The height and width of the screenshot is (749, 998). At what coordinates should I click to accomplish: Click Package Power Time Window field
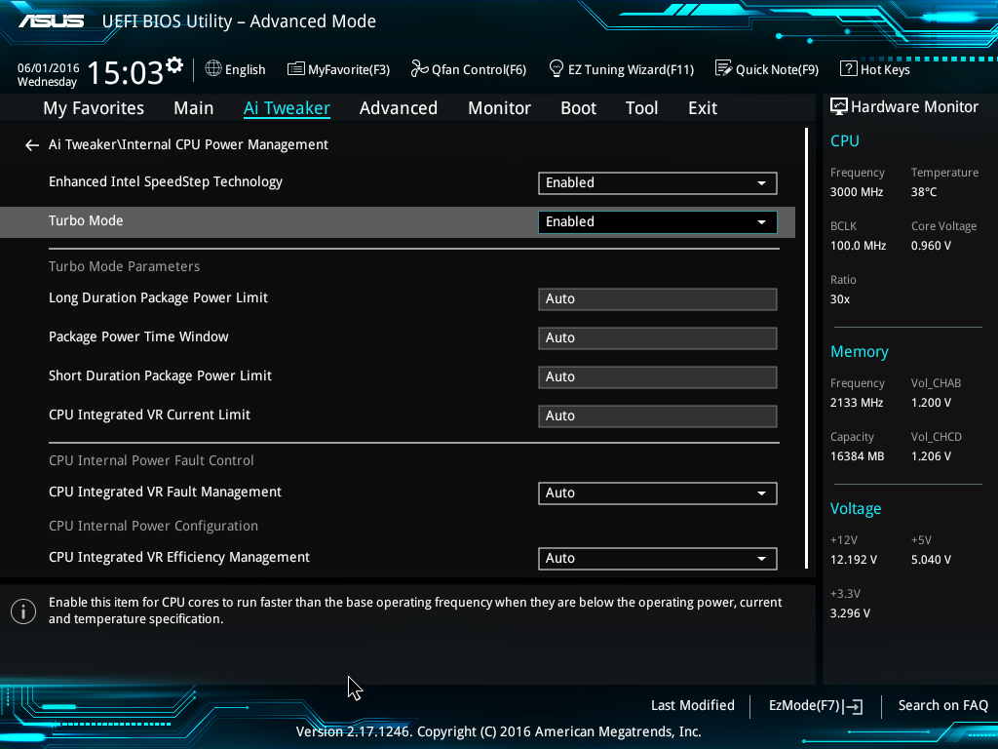[x=658, y=338]
